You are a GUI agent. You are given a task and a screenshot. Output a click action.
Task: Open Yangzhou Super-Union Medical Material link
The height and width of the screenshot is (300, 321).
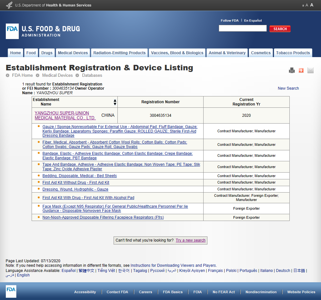click(65, 115)
